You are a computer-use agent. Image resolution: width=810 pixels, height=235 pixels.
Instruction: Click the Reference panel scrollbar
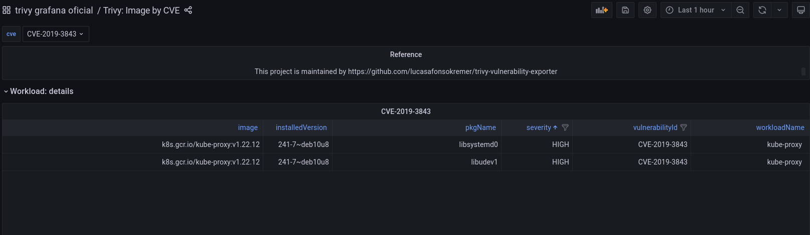pyautogui.click(x=803, y=71)
